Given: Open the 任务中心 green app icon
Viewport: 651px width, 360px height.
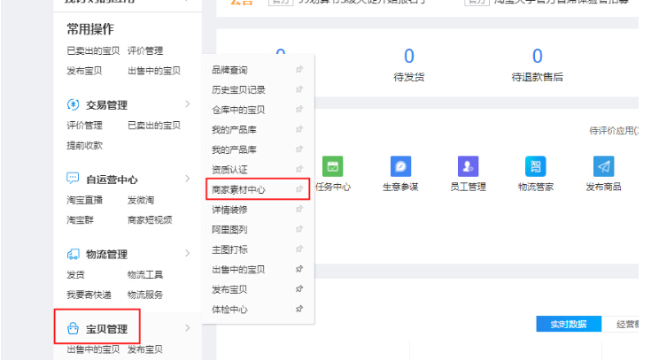Looking at the screenshot, I should pos(333,166).
